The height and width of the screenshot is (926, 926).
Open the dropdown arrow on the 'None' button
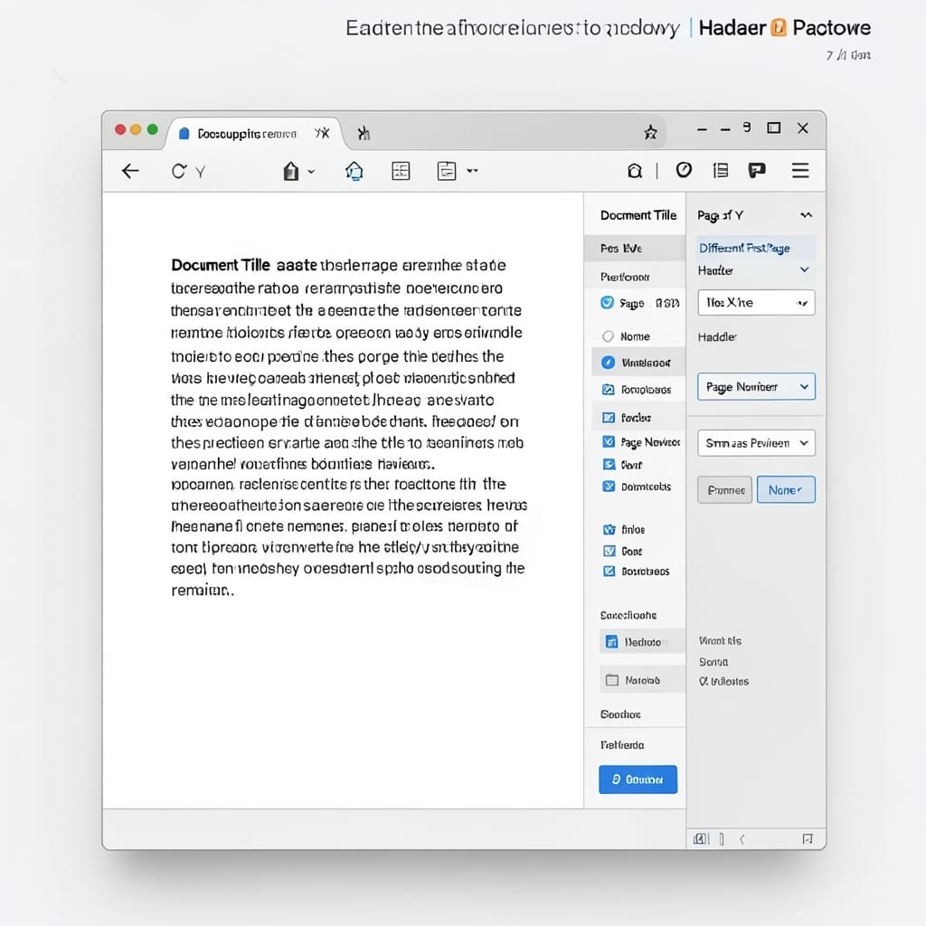click(799, 489)
